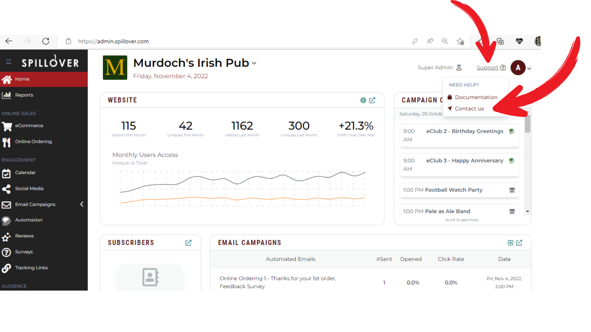
Task: Click campaign calendar scrollbar thumb
Action: (528, 124)
